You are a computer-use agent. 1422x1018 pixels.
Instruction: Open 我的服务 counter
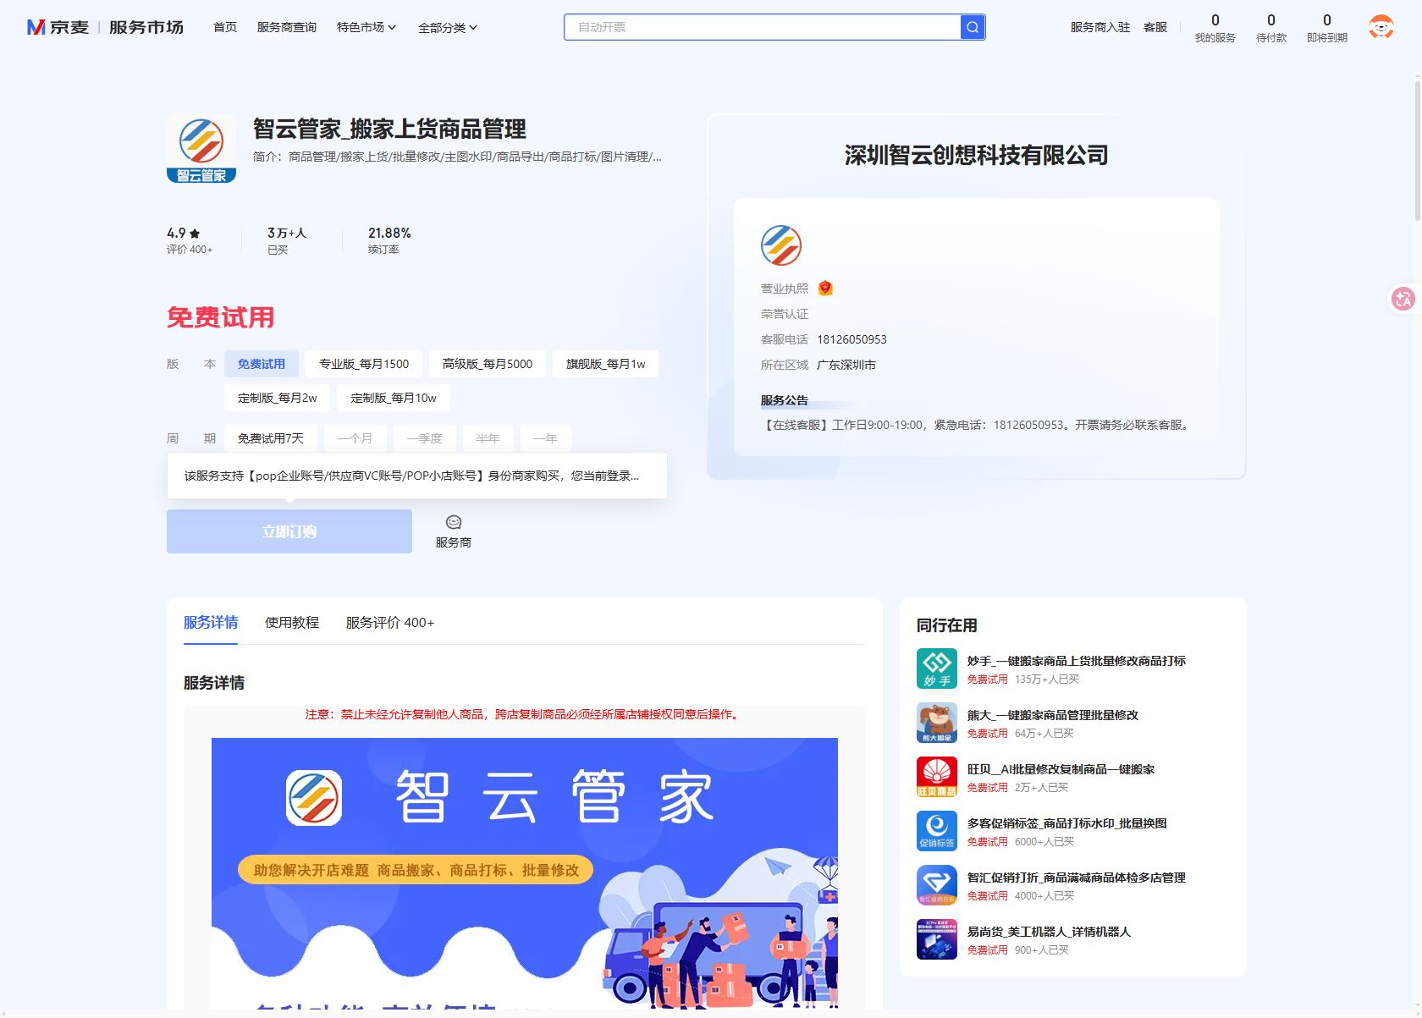point(1215,28)
